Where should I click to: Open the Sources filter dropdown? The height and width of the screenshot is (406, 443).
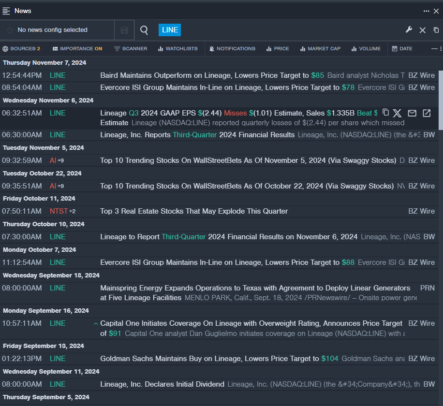(x=21, y=49)
